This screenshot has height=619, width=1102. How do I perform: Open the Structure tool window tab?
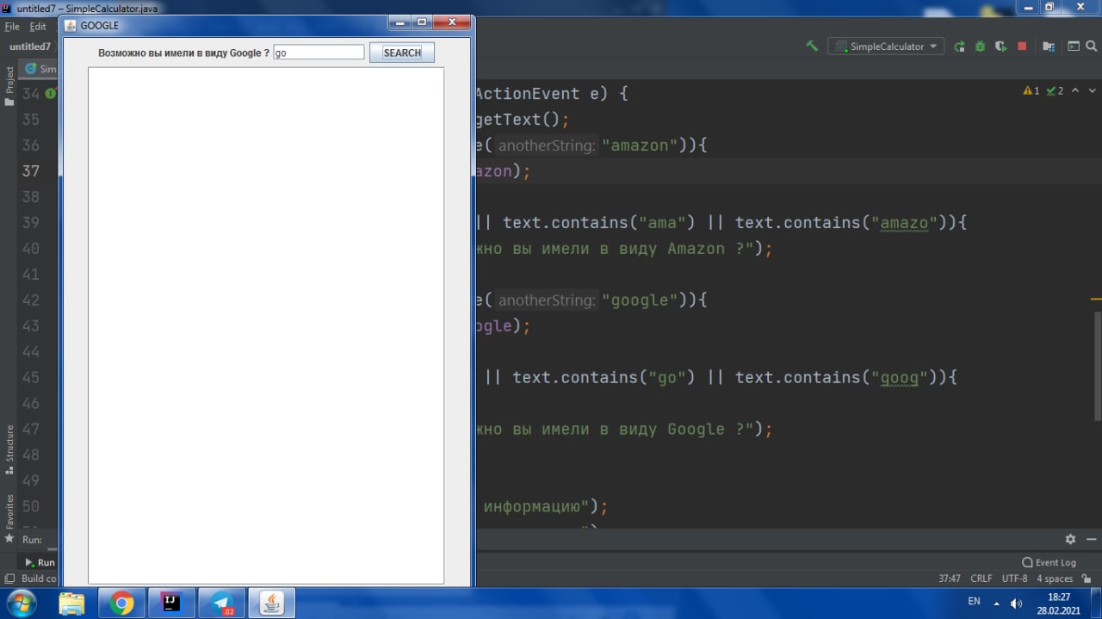tap(9, 449)
